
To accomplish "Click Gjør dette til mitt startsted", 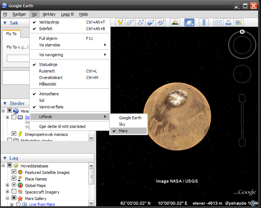I will pyautogui.click(x=70, y=126).
